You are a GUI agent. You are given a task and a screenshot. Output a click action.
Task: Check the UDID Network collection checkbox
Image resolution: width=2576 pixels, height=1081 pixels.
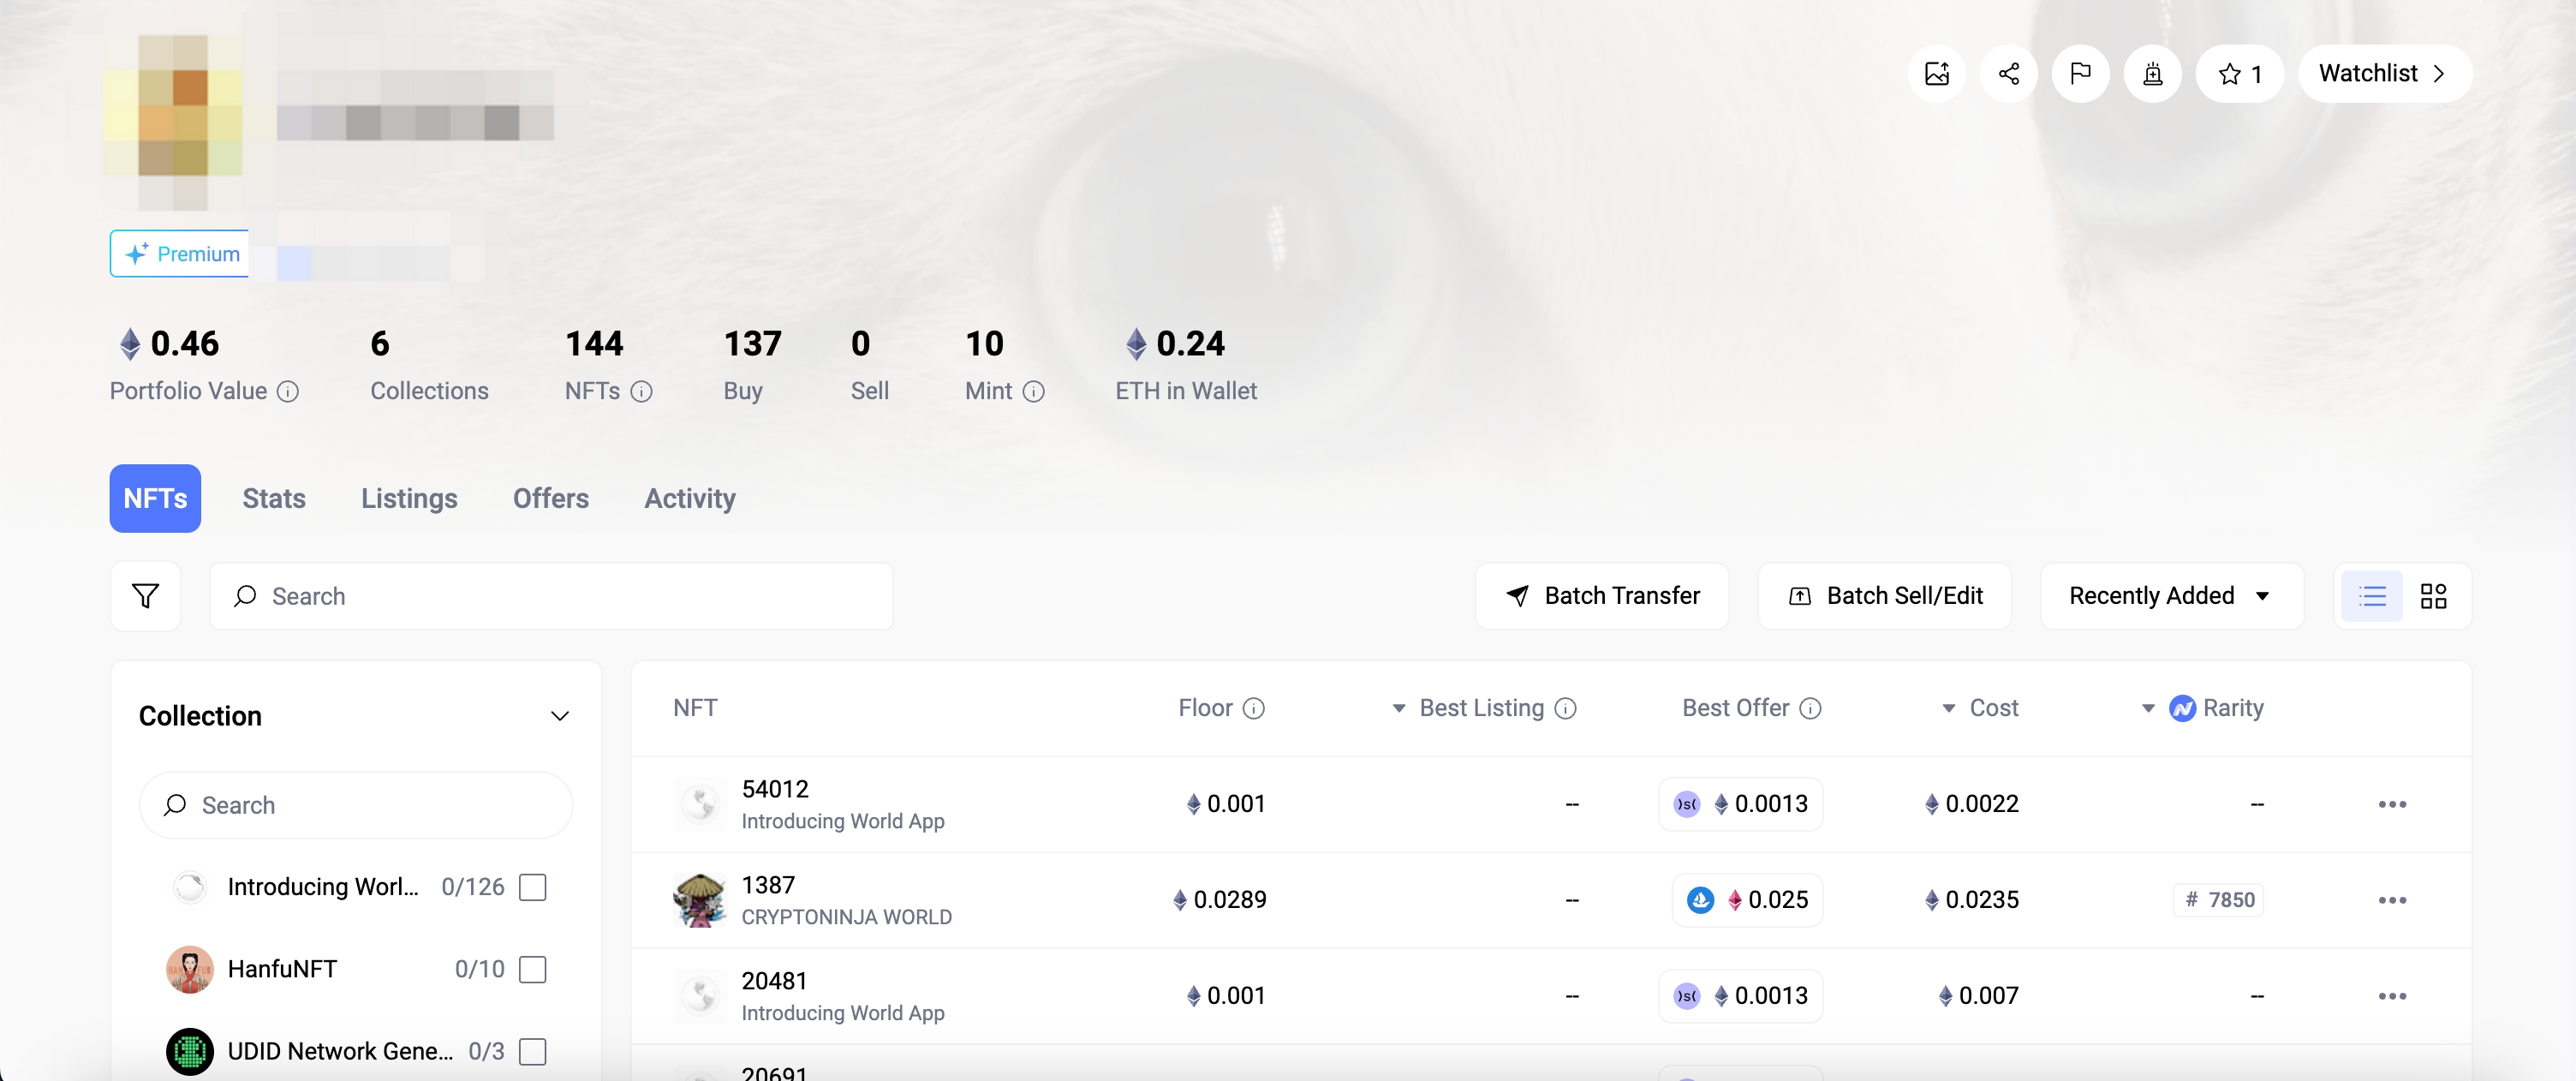click(x=532, y=1051)
